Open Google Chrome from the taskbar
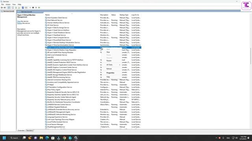Viewport: 252px width, 141px height. coord(65,138)
